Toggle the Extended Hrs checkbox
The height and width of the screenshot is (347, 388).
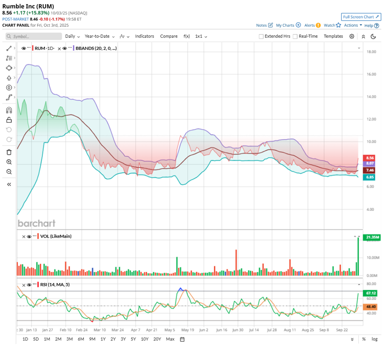click(x=261, y=37)
